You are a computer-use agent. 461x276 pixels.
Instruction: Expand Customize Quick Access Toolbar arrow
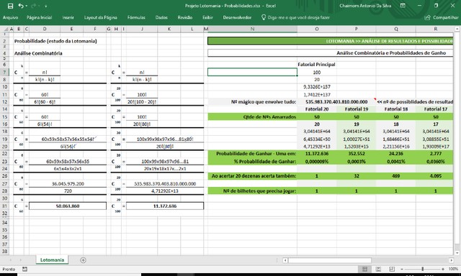(x=46, y=6)
